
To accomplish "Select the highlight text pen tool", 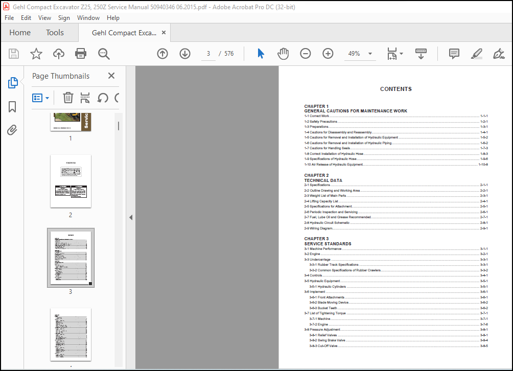I will (x=476, y=54).
